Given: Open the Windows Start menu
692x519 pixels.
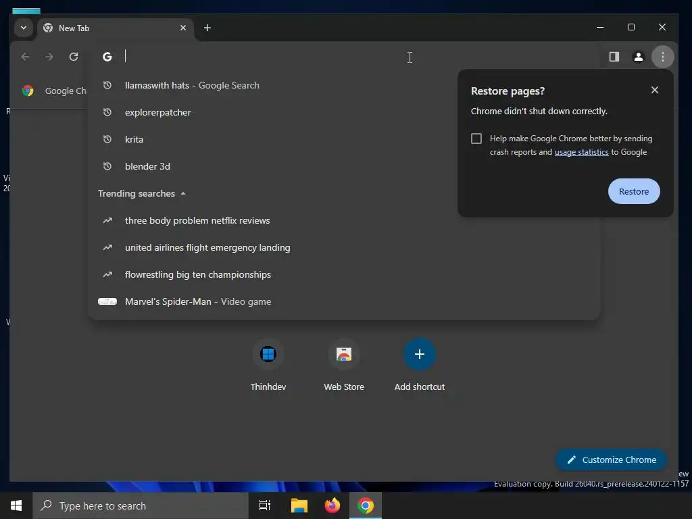Looking at the screenshot, I should click(16, 505).
